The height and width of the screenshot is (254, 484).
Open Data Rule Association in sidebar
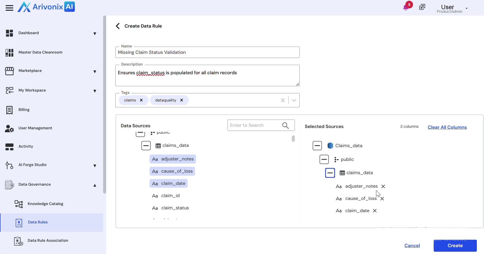(x=48, y=240)
